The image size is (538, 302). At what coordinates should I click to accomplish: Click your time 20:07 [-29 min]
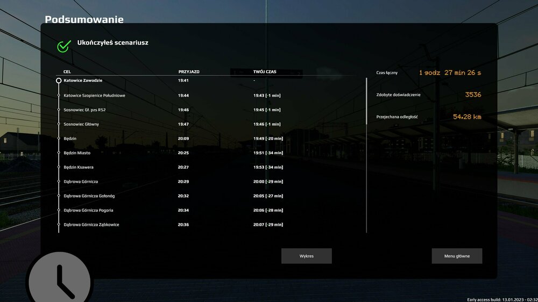(x=268, y=225)
